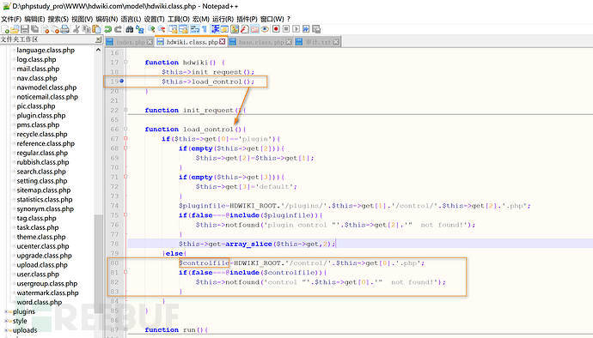Open the 插件(P) menu
The width and height of the screenshot is (593, 338).
click(x=247, y=19)
